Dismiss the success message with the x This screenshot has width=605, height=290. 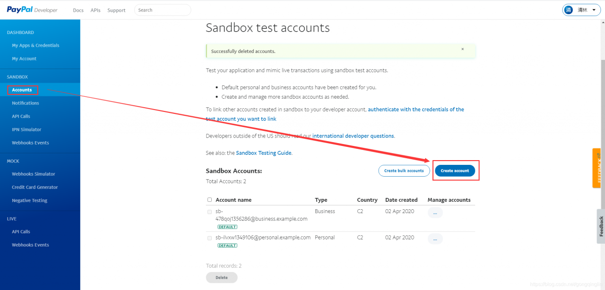coord(462,49)
